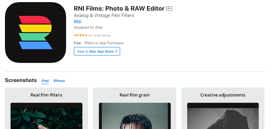Click View in Mac App Store button
Image resolution: width=271 pixels, height=129 pixels.
97,51
